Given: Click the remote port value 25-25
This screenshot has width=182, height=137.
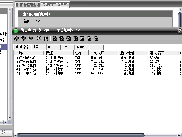Looking at the screenshot, I should [154, 61].
